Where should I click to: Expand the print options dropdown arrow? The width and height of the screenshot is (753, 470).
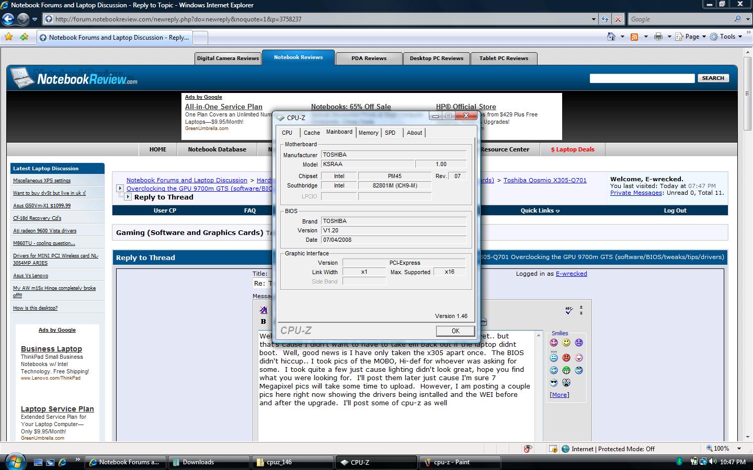pos(669,37)
